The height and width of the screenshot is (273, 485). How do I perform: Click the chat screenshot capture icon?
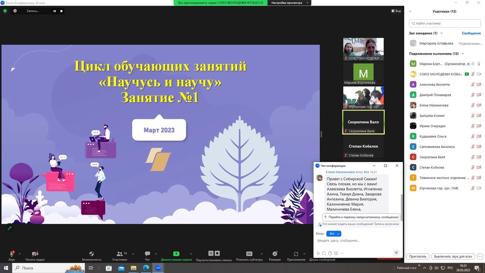tap(324, 253)
